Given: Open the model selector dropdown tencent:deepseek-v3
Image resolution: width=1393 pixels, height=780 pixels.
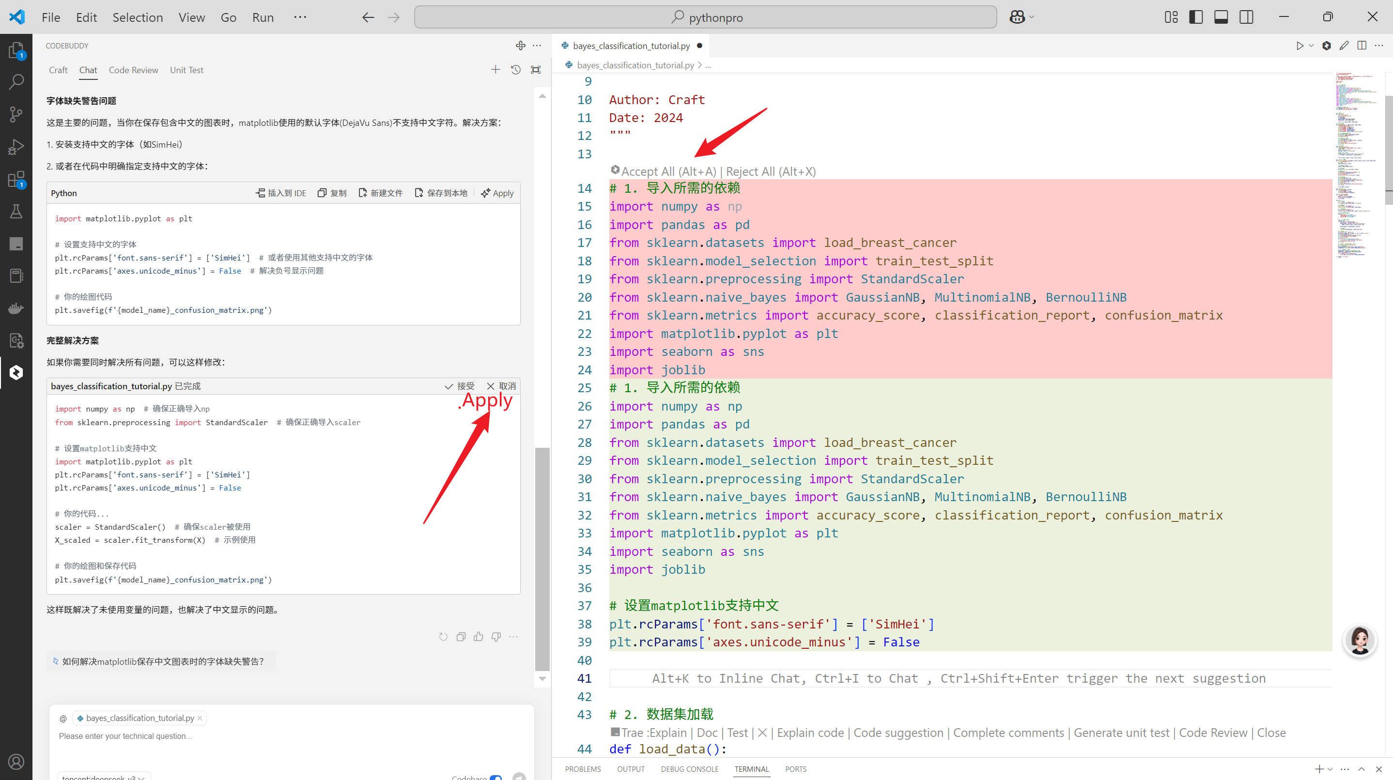Looking at the screenshot, I should 104,777.
